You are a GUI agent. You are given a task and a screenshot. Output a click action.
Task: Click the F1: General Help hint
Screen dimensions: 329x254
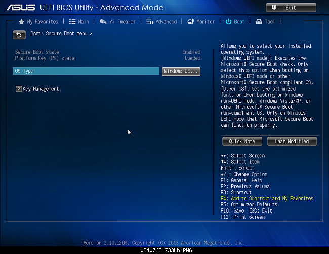pyautogui.click(x=241, y=180)
